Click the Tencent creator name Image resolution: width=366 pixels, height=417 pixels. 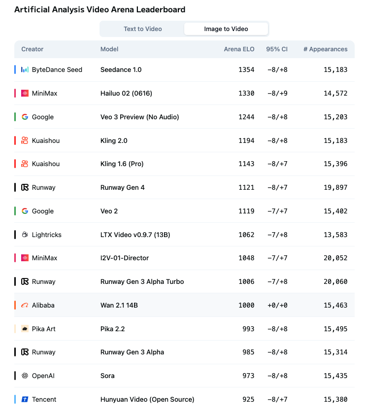[44, 399]
